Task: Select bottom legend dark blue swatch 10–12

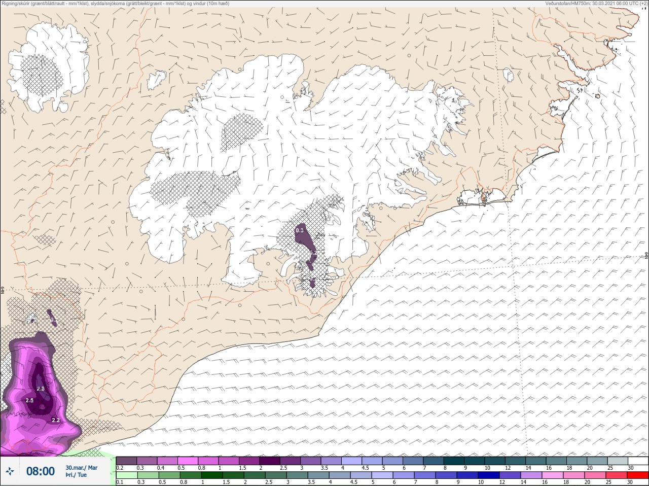Action: 489,475
